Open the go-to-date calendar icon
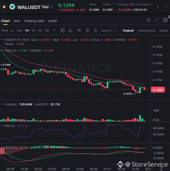 point(63,31)
